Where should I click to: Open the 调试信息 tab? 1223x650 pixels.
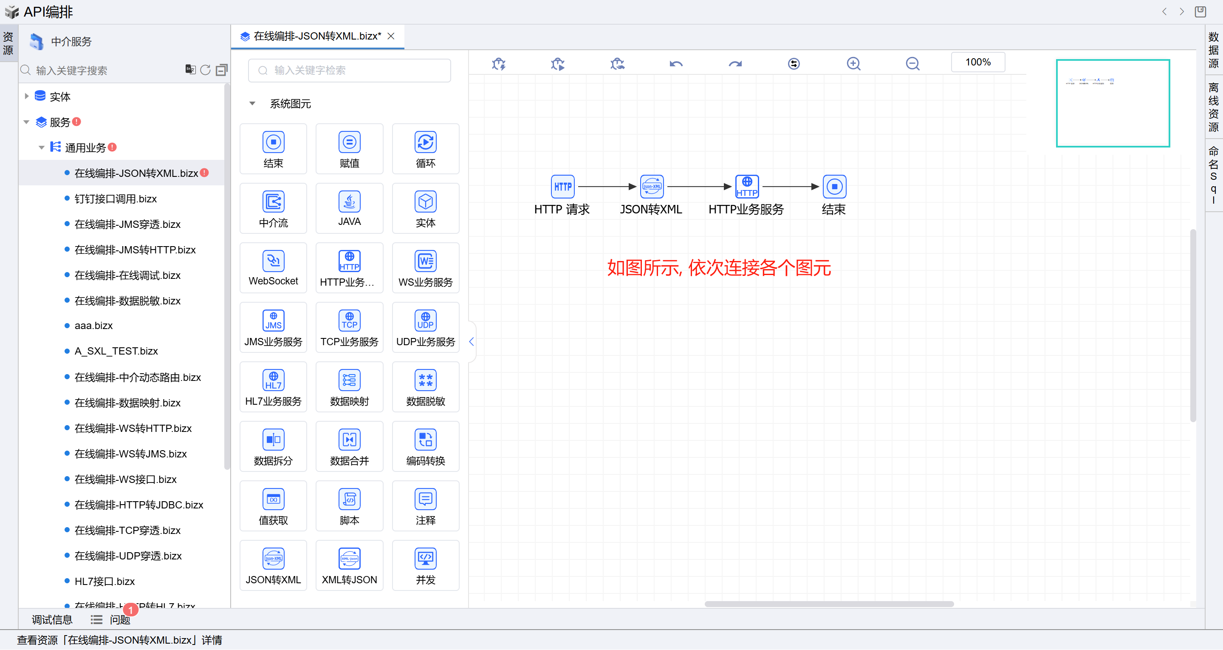pyautogui.click(x=52, y=619)
